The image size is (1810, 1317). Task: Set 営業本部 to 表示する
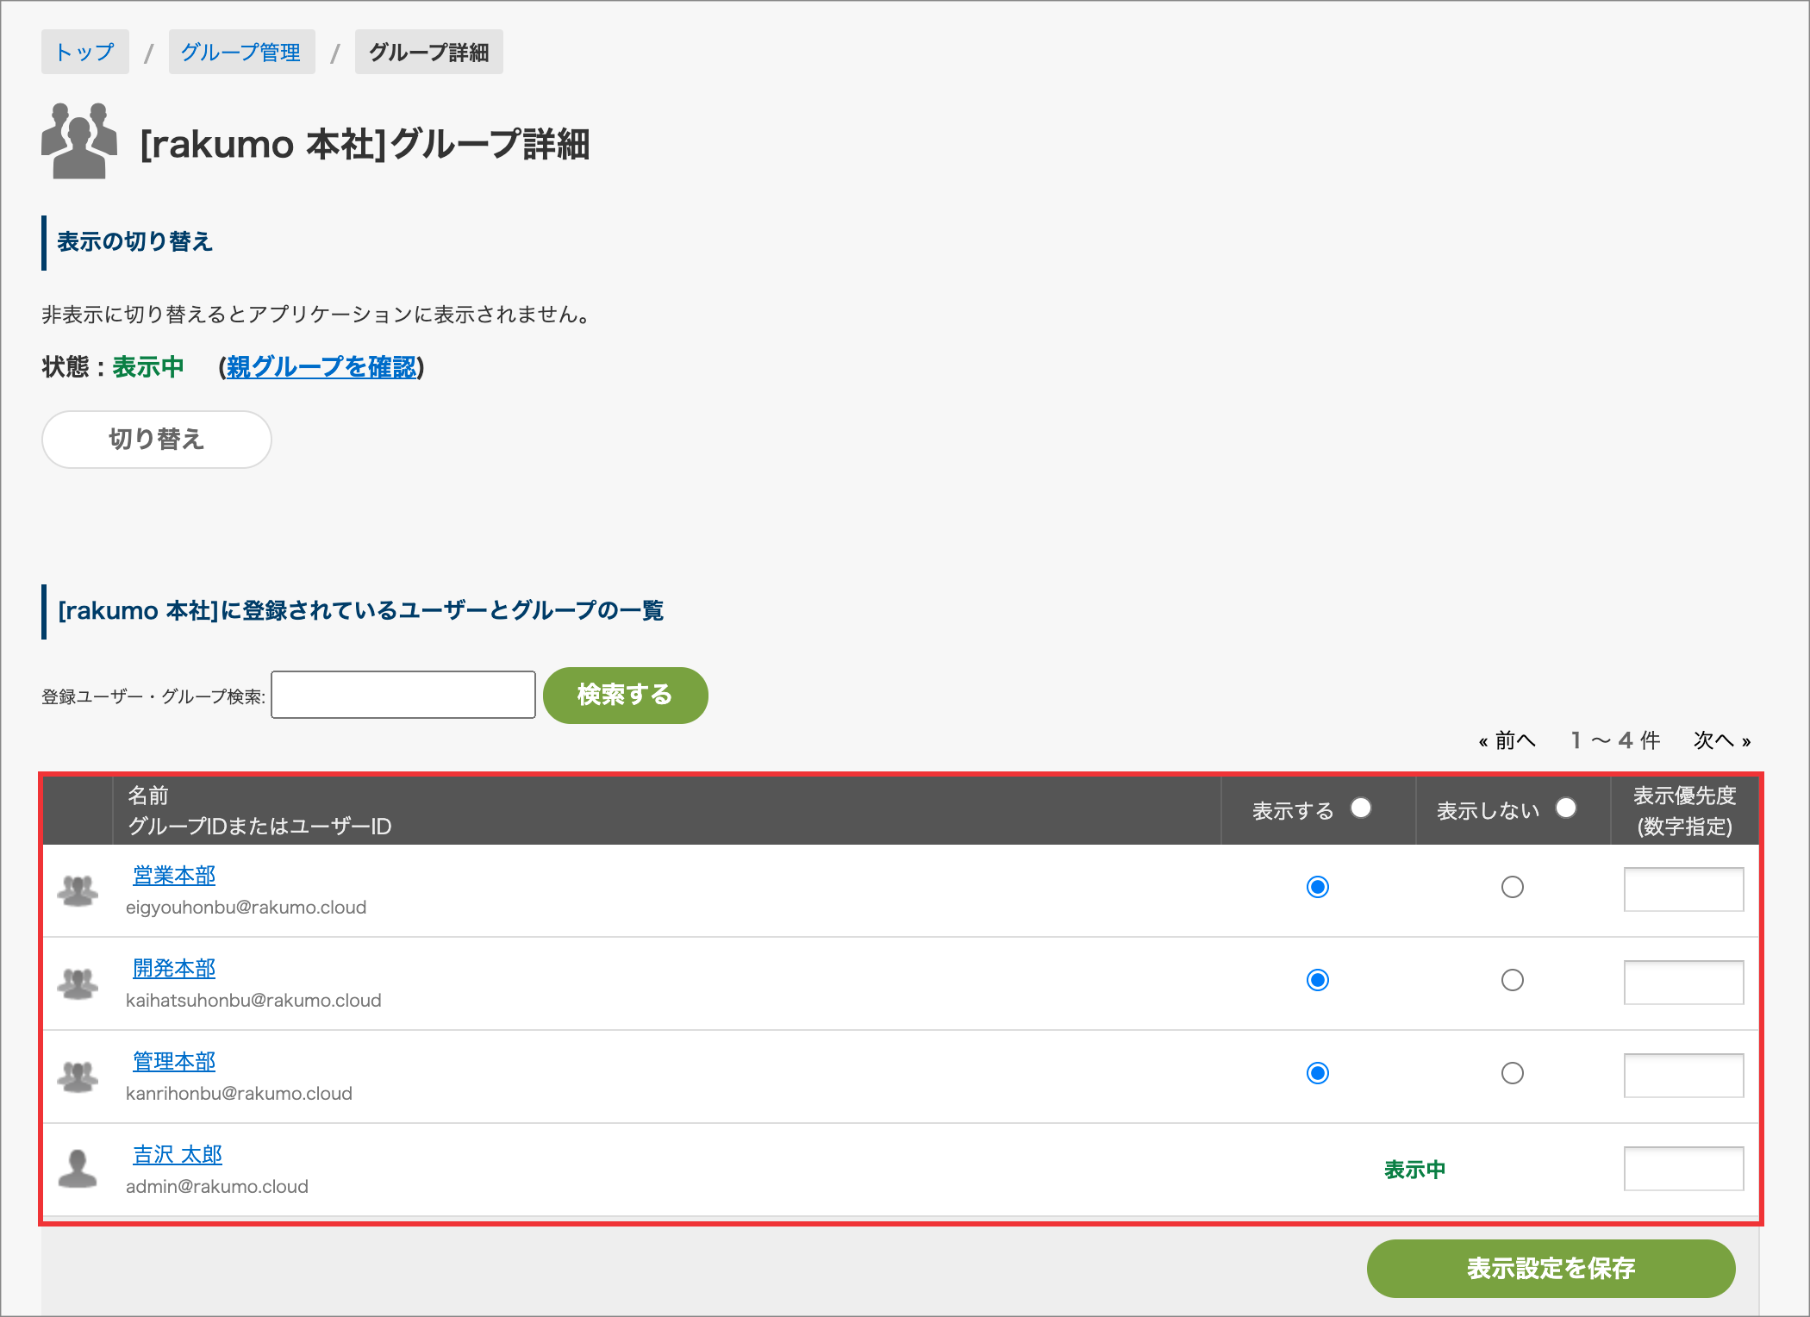1318,887
